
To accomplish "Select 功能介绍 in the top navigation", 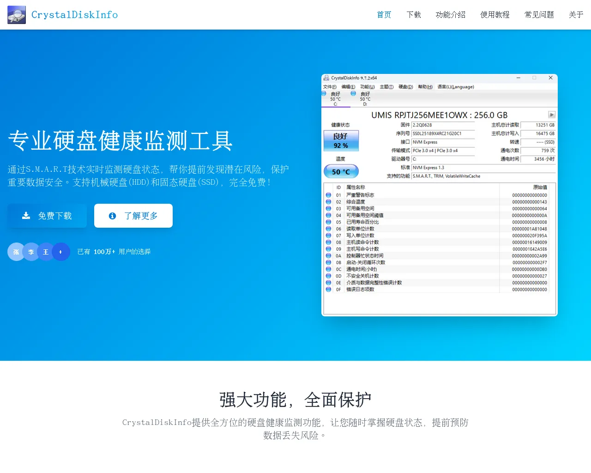I will click(451, 15).
